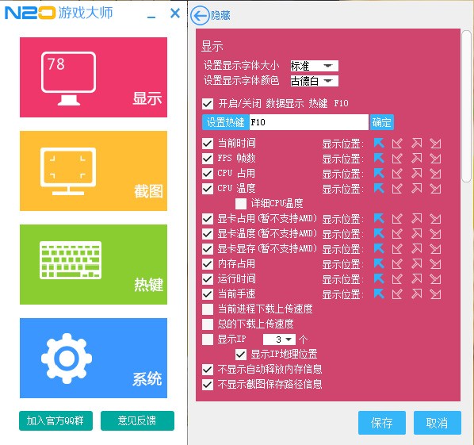Enable the 详细CPU温度 checkbox
The height and width of the screenshot is (445, 474).
(x=241, y=204)
